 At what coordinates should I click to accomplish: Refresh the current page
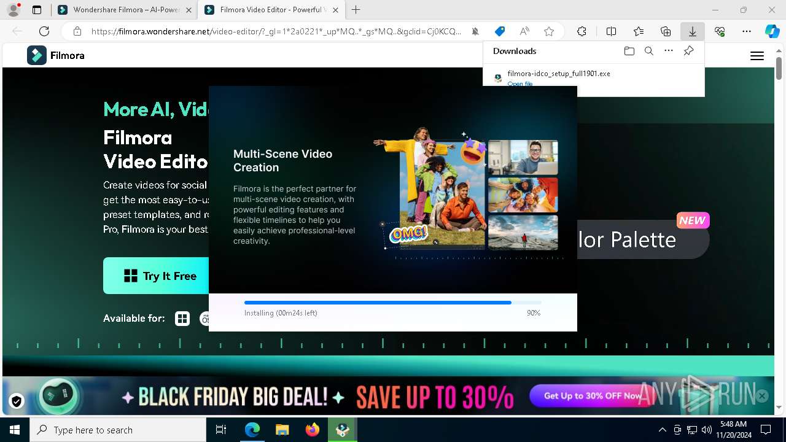point(44,31)
